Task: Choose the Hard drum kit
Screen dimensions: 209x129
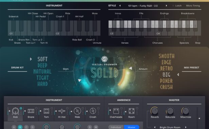Action: [42, 84]
